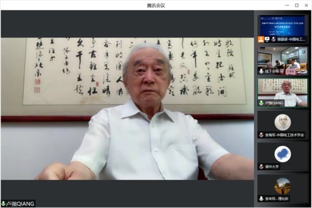Select the 线下会场 meeting room video tile
Viewport: 312px width, 208px height.
(x=283, y=58)
